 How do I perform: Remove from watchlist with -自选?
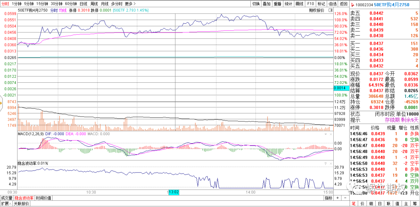332,4
